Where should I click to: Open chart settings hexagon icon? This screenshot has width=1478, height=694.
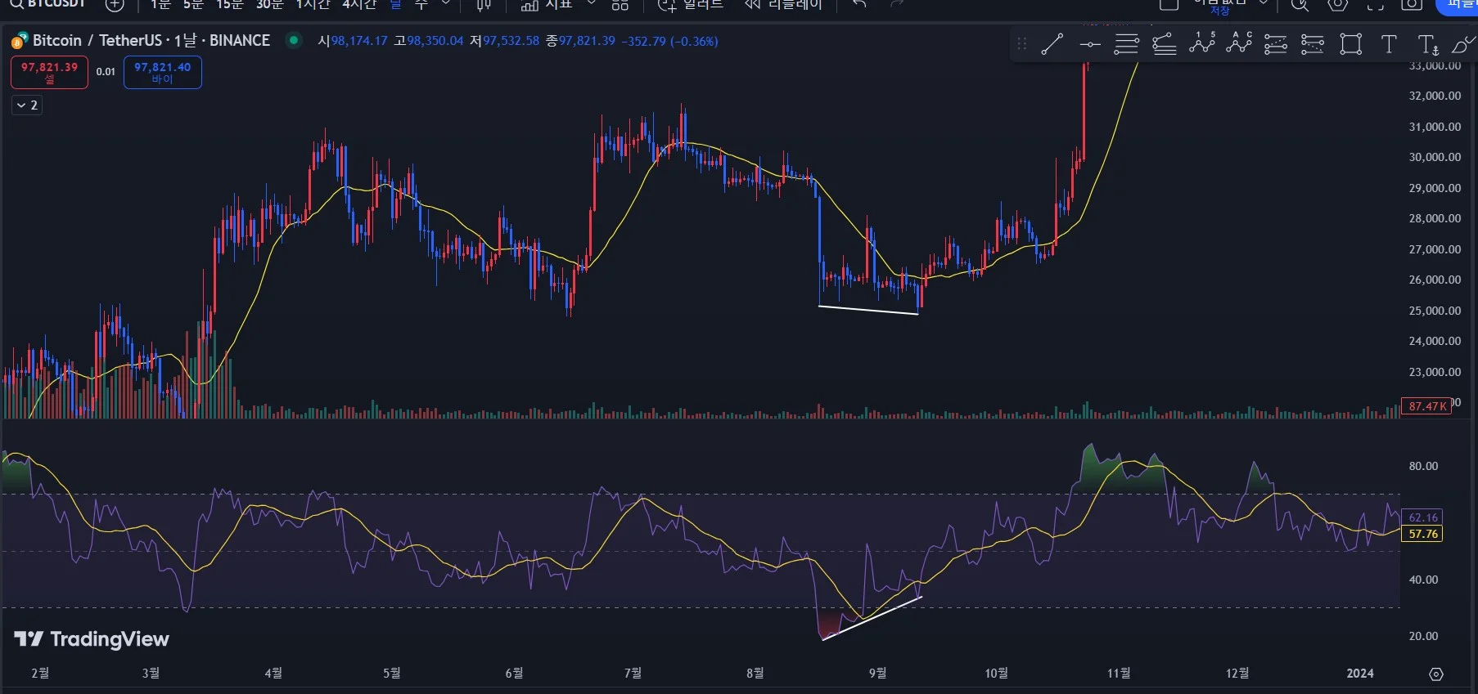click(x=1337, y=5)
